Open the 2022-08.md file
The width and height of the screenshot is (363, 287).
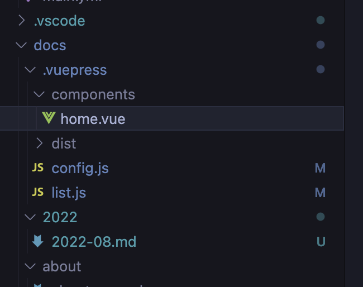click(x=94, y=242)
